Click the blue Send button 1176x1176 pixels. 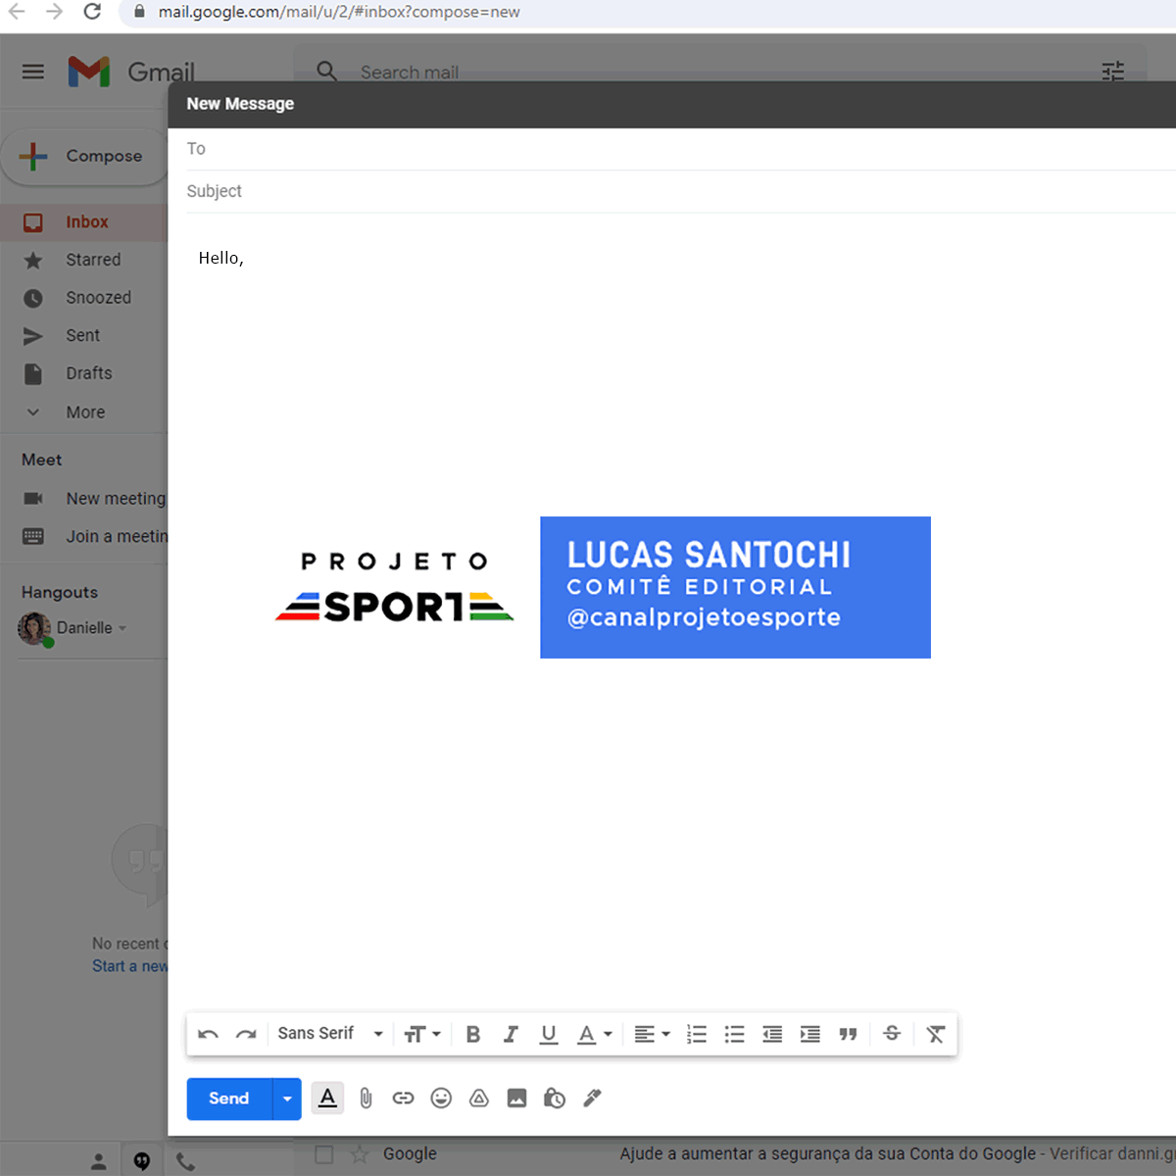click(228, 1099)
